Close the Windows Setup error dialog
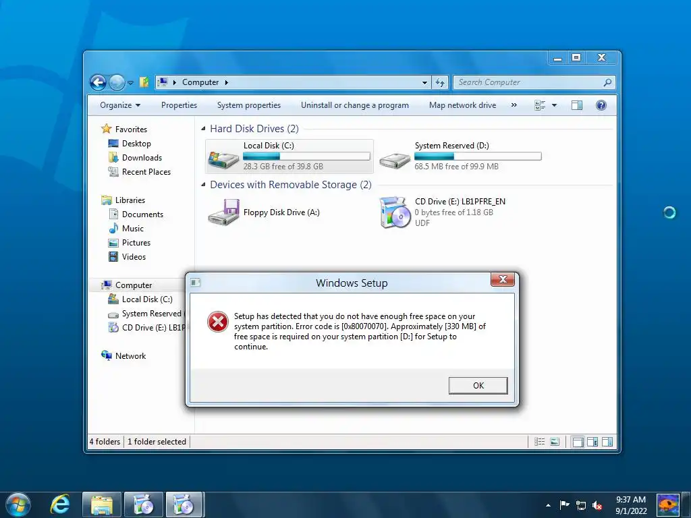The width and height of the screenshot is (691, 518). [x=503, y=279]
